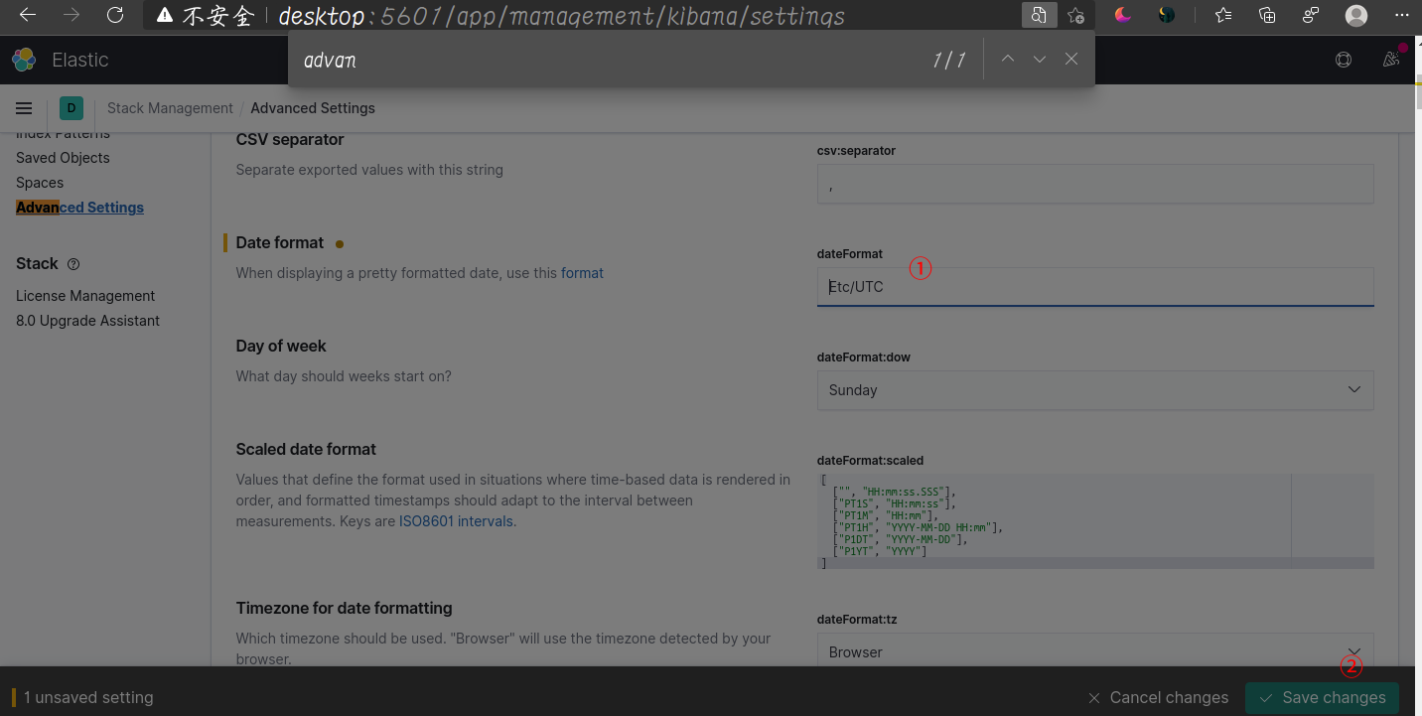Open browser Collections
This screenshot has width=1422, height=716.
(x=1267, y=15)
